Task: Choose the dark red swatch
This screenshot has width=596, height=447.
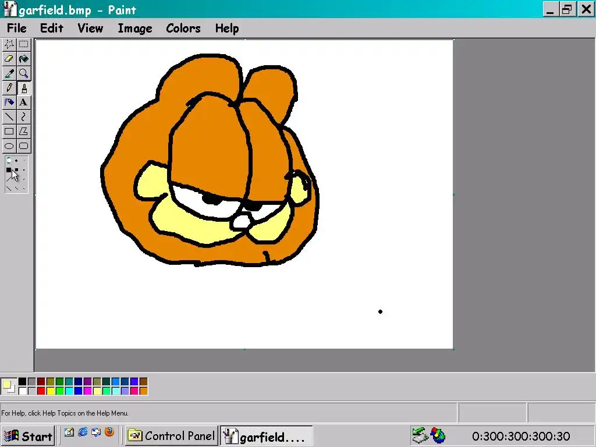Action: (41, 382)
